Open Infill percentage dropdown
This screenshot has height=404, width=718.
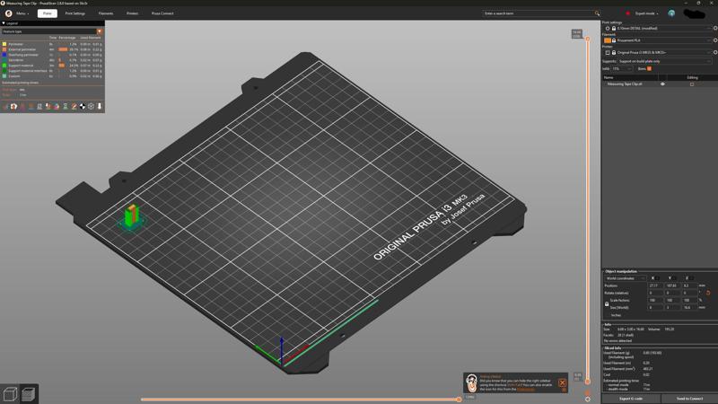622,69
